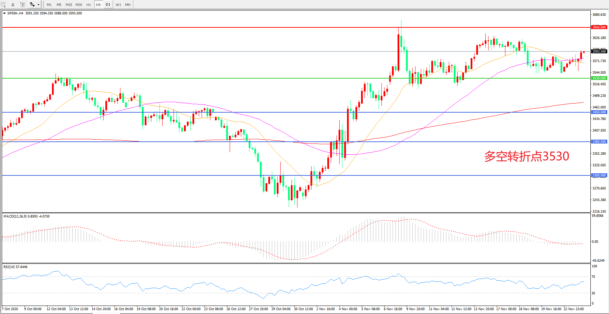Select the Fibonacci retracement tool

[3, 5]
